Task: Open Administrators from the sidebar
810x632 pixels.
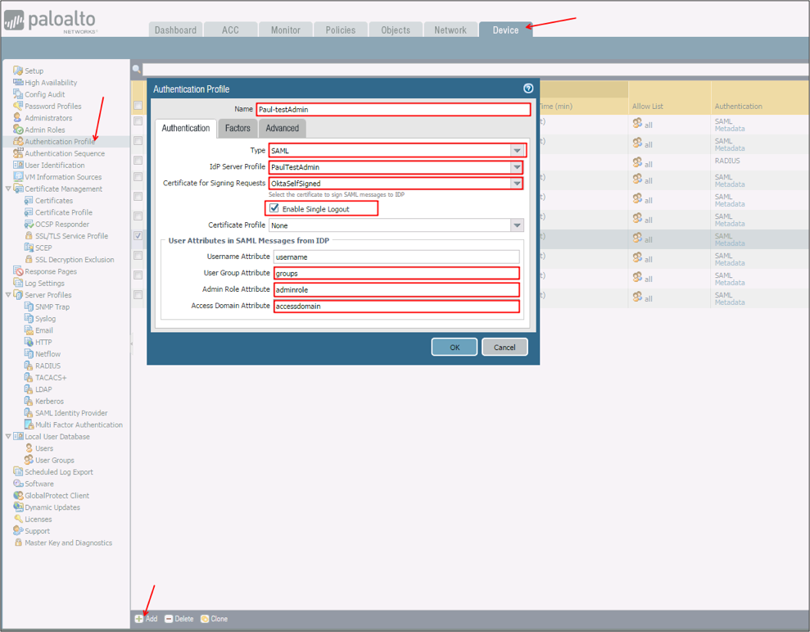Action: (x=48, y=118)
